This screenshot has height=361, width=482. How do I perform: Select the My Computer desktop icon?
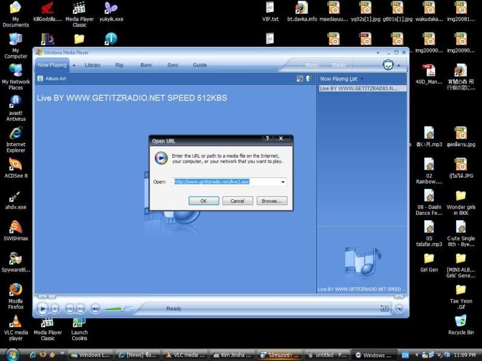[x=16, y=46]
